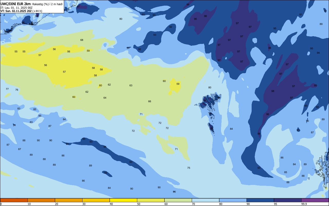Click the 0–10 dark orange legend swatch
The height and width of the screenshot is (206, 329).
14,200
